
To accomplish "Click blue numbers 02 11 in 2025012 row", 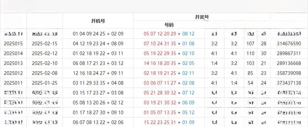I will [188, 73].
